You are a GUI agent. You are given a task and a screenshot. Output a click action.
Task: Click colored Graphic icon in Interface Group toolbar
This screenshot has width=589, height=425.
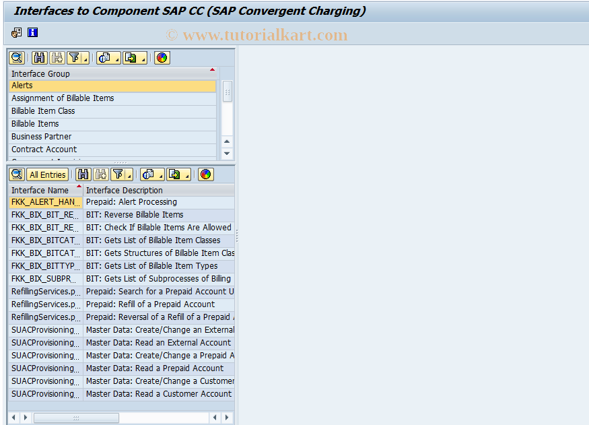162,58
